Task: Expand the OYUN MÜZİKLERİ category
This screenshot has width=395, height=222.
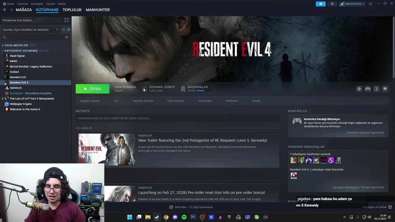Action: tap(19, 45)
